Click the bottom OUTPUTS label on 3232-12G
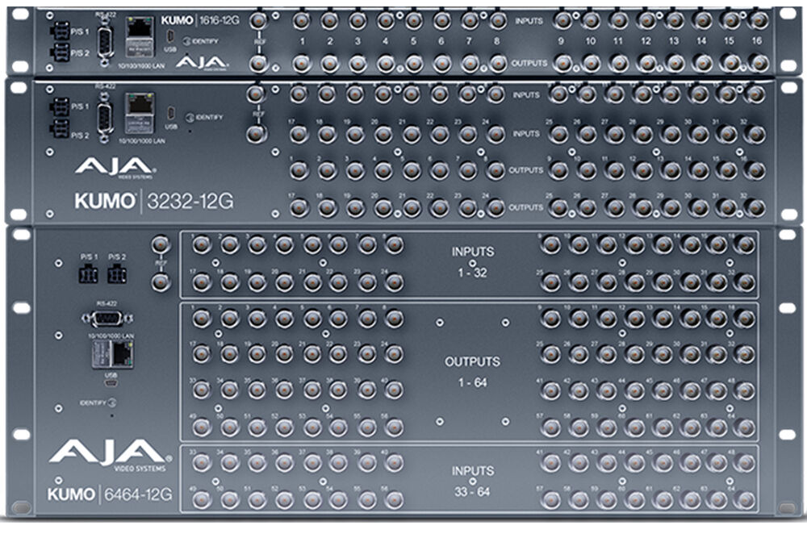The width and height of the screenshot is (807, 538). click(526, 207)
